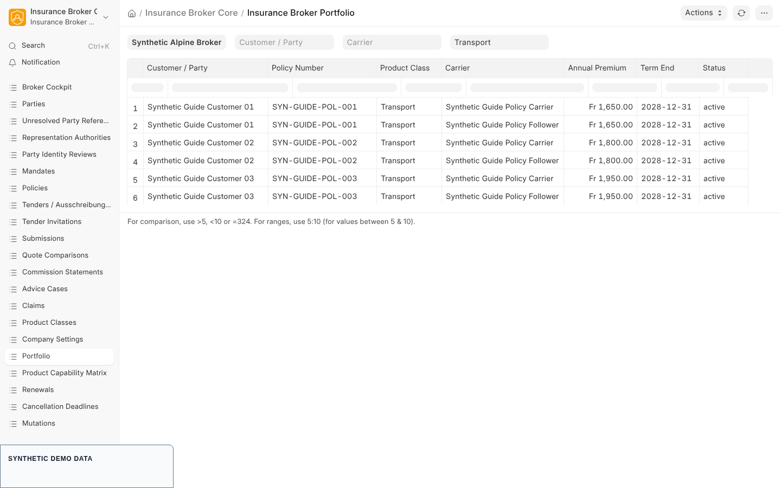Click the list icon beside Claims
The image size is (781, 488).
(14, 306)
